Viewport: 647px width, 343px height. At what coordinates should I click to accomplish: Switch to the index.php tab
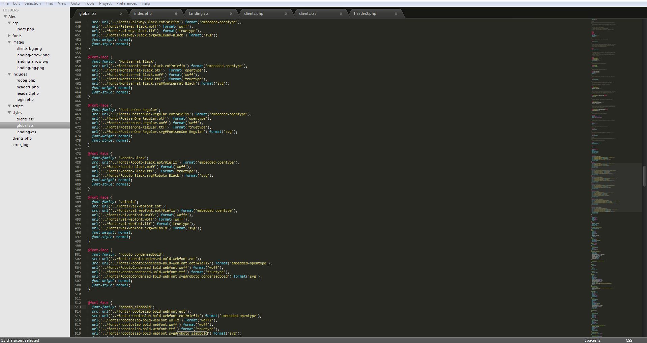143,14
